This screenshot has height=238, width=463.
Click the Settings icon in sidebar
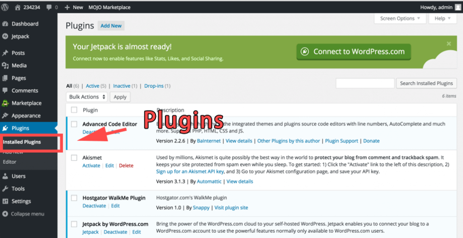tap(5, 201)
